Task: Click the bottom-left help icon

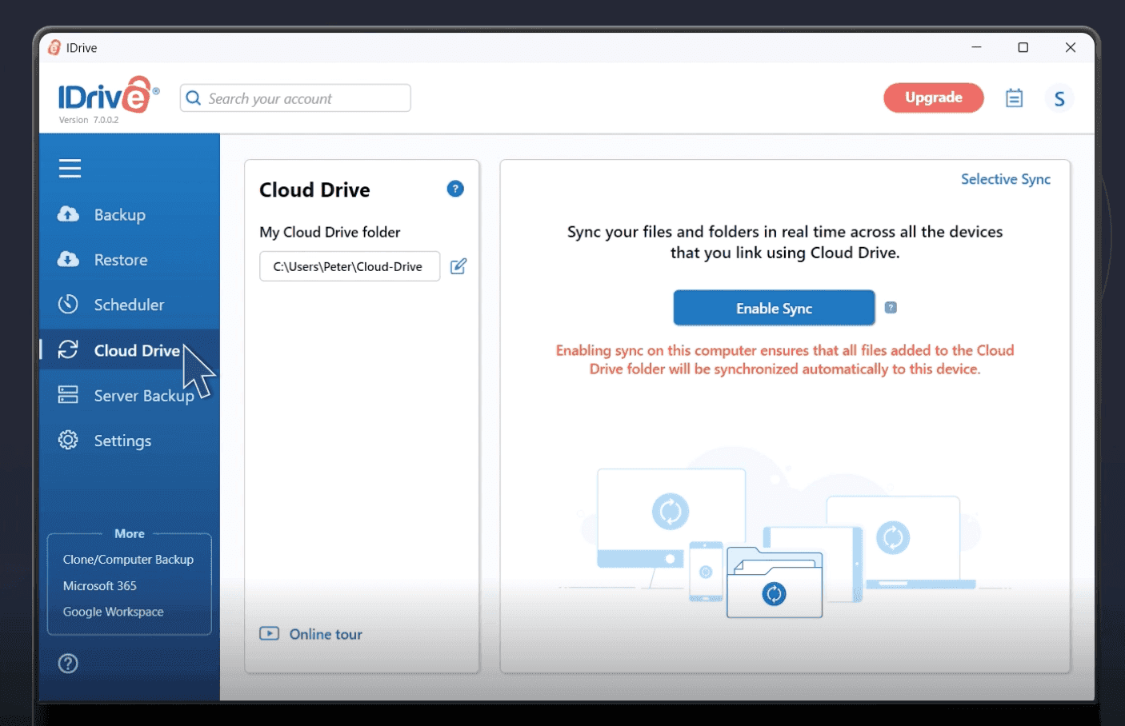Action: (x=68, y=663)
